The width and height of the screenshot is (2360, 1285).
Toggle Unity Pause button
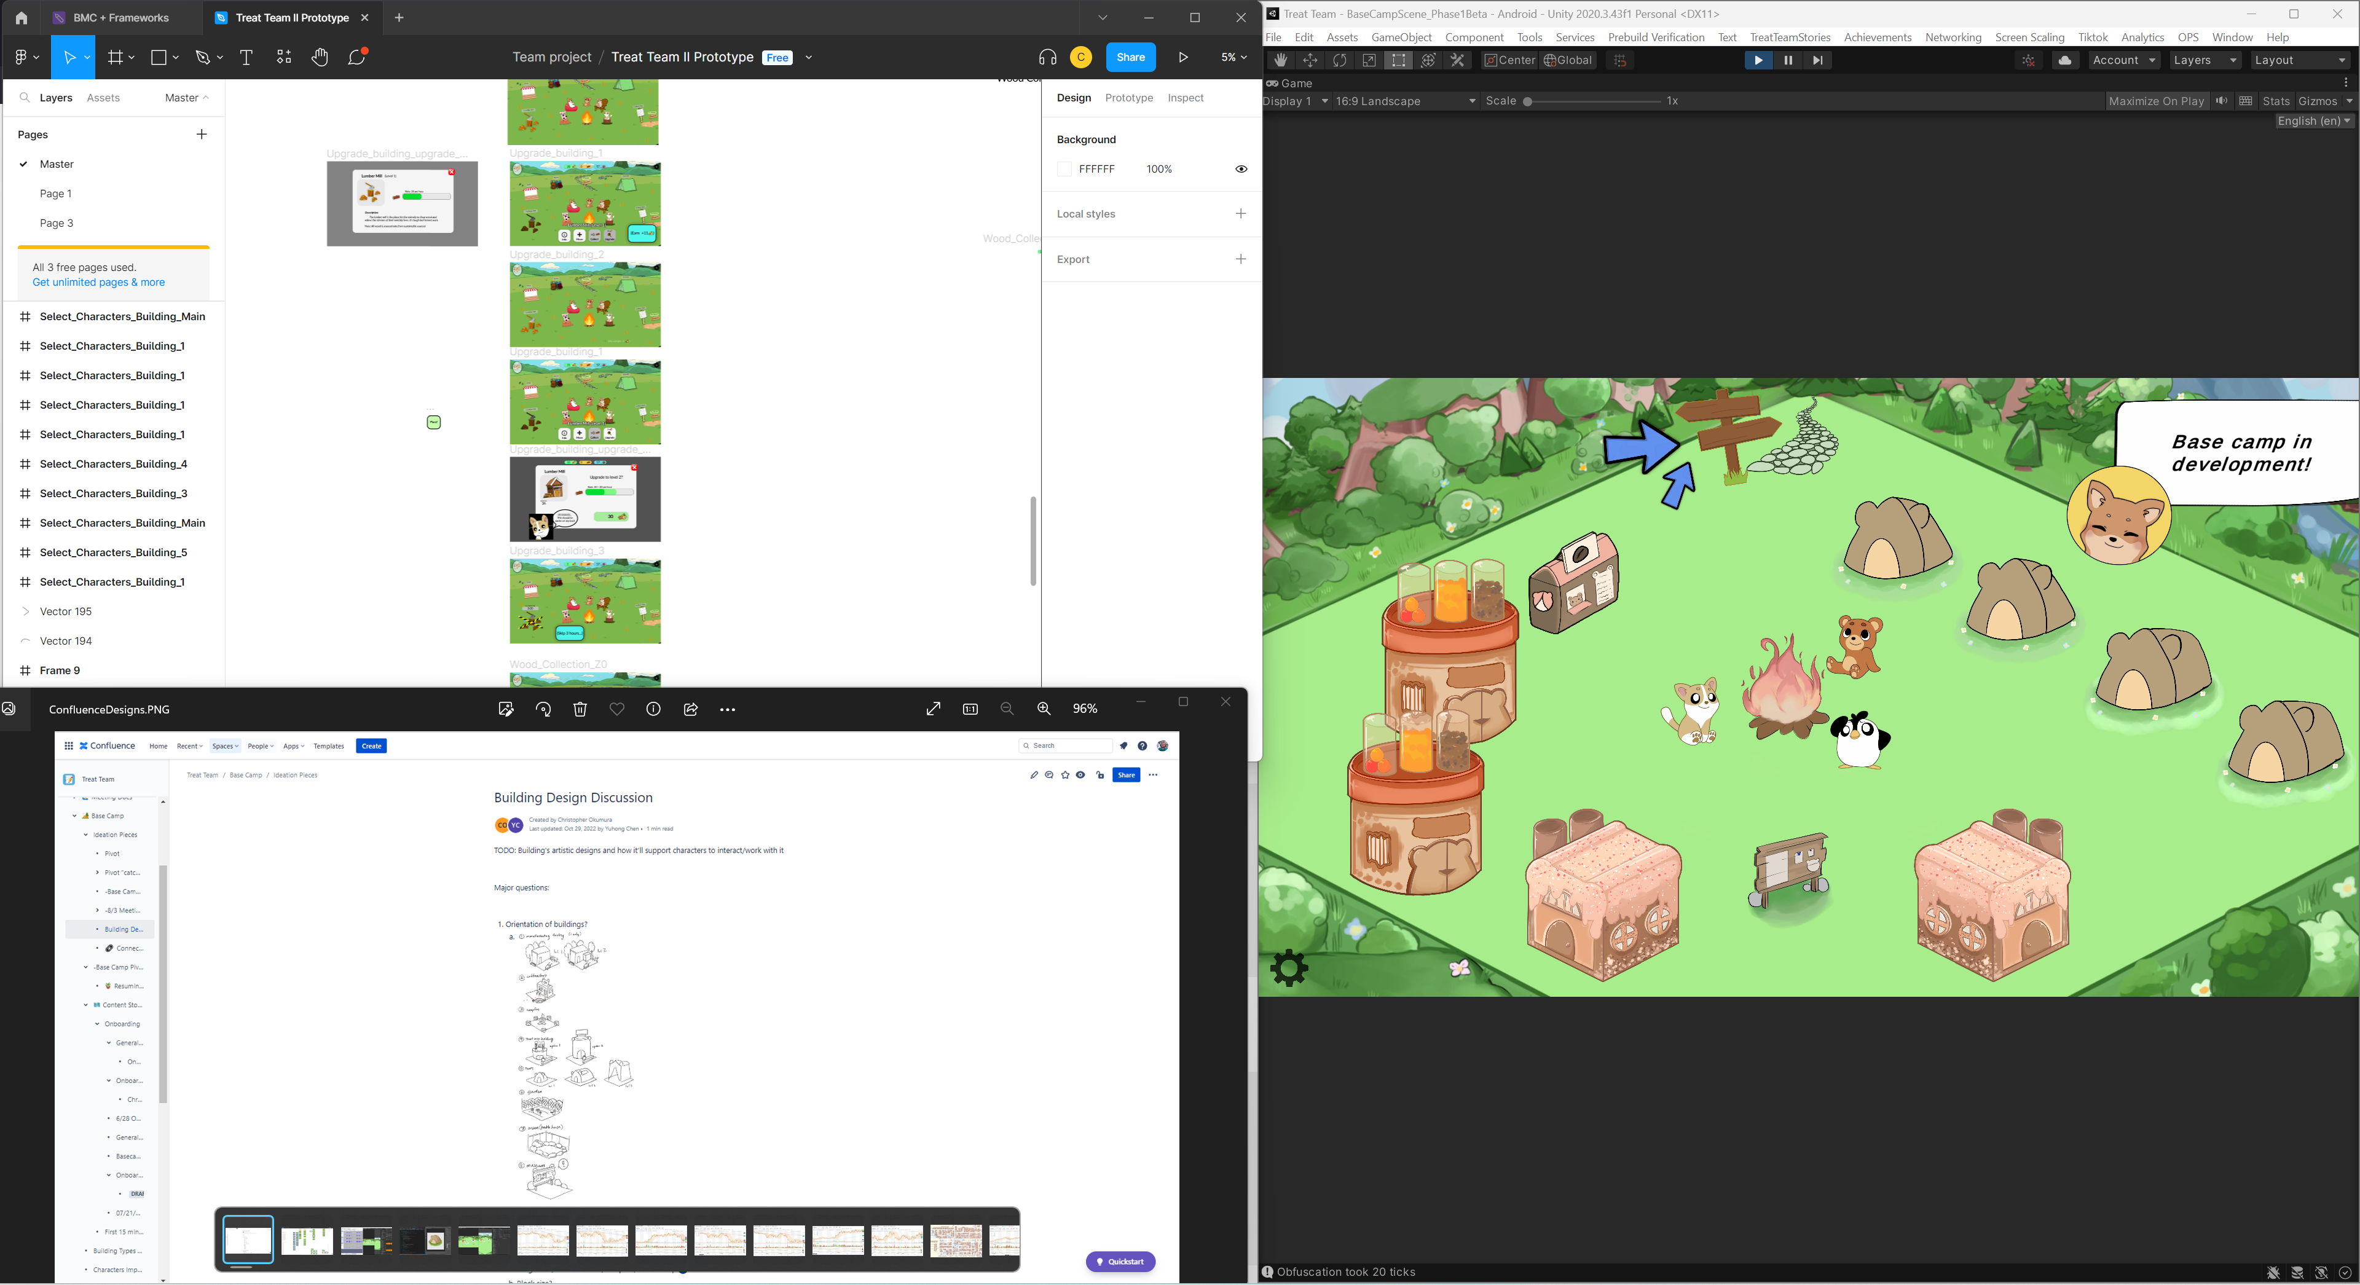coord(1787,60)
